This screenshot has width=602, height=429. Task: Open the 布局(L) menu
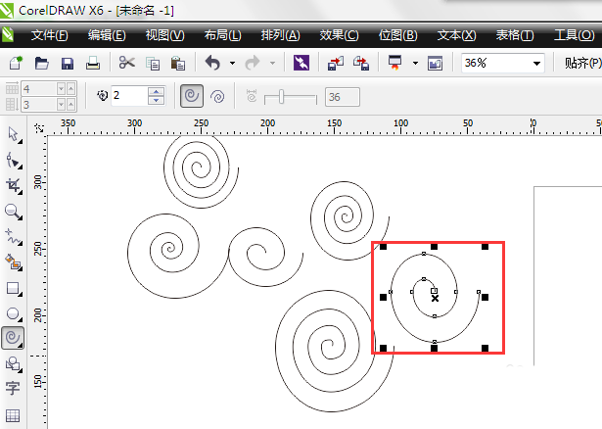click(x=222, y=35)
